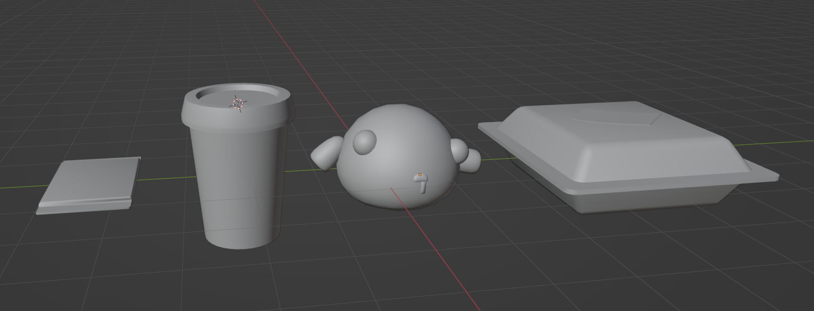Click the 3D cursor on cup lid
The image size is (814, 311).
point(238,104)
